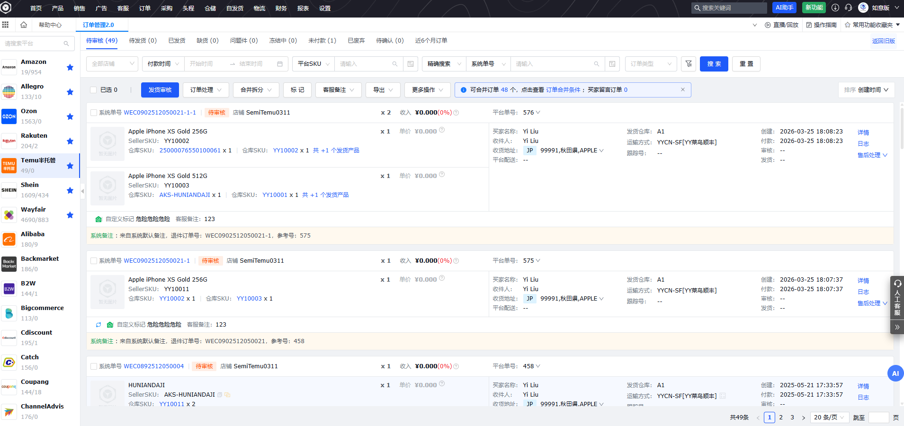
Task: Switch to the 未付款 (1) tab
Action: [x=322, y=41]
